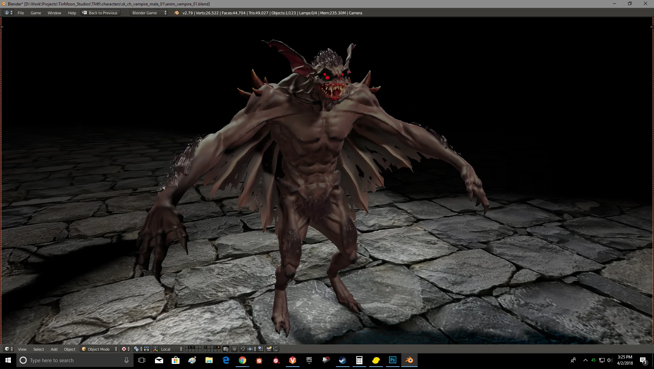
Task: Open the View menu in 3D header
Action: [22, 349]
